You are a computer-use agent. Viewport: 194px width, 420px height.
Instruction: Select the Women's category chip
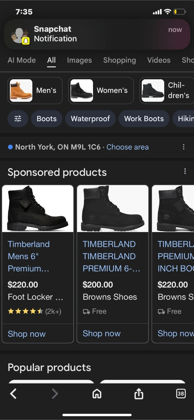[101, 90]
